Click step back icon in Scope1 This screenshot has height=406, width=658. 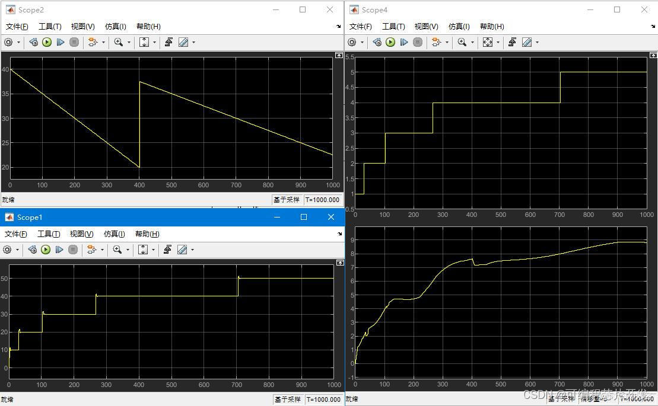32,250
